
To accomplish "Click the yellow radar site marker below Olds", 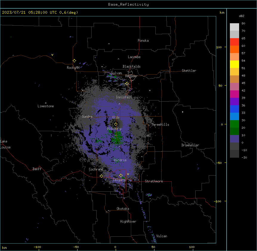I will (x=116, y=124).
